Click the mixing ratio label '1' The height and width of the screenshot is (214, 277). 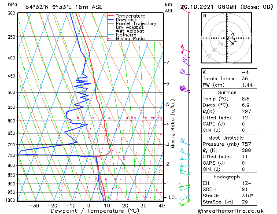coord(78,118)
